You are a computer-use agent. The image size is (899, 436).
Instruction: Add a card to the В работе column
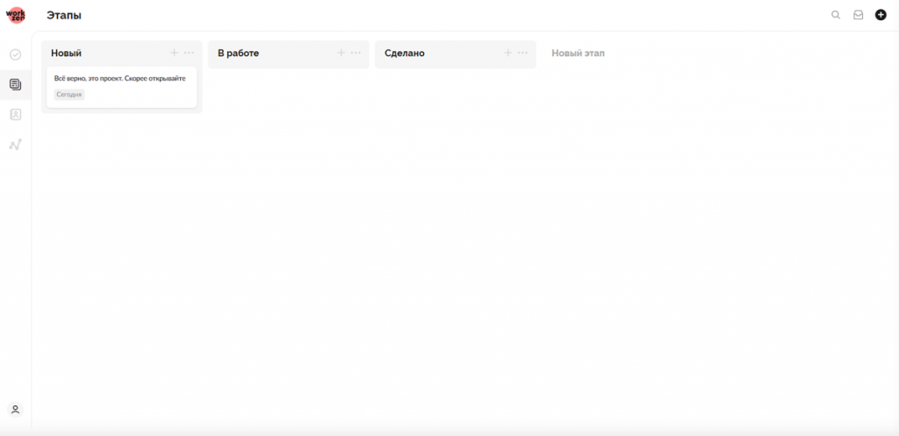[x=342, y=53]
